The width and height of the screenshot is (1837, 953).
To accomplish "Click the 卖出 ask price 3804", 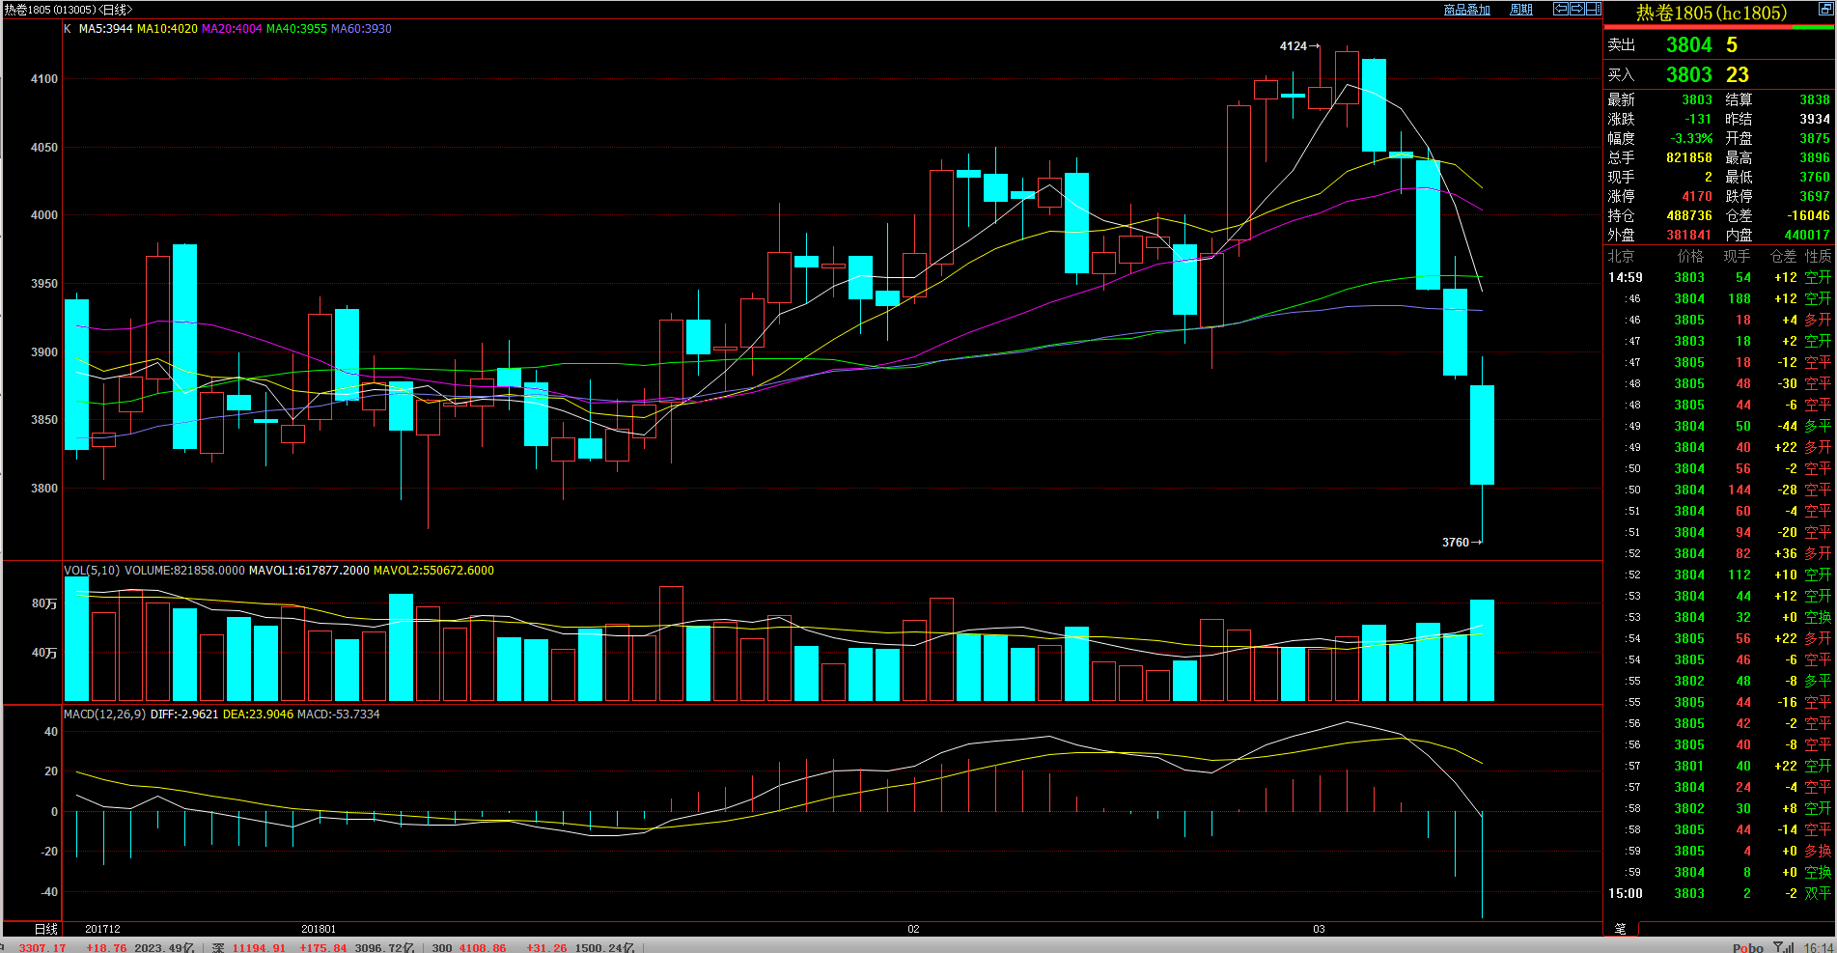I will click(1688, 45).
